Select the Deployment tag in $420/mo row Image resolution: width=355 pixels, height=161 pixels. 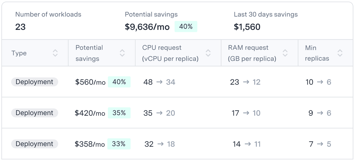coord(35,113)
